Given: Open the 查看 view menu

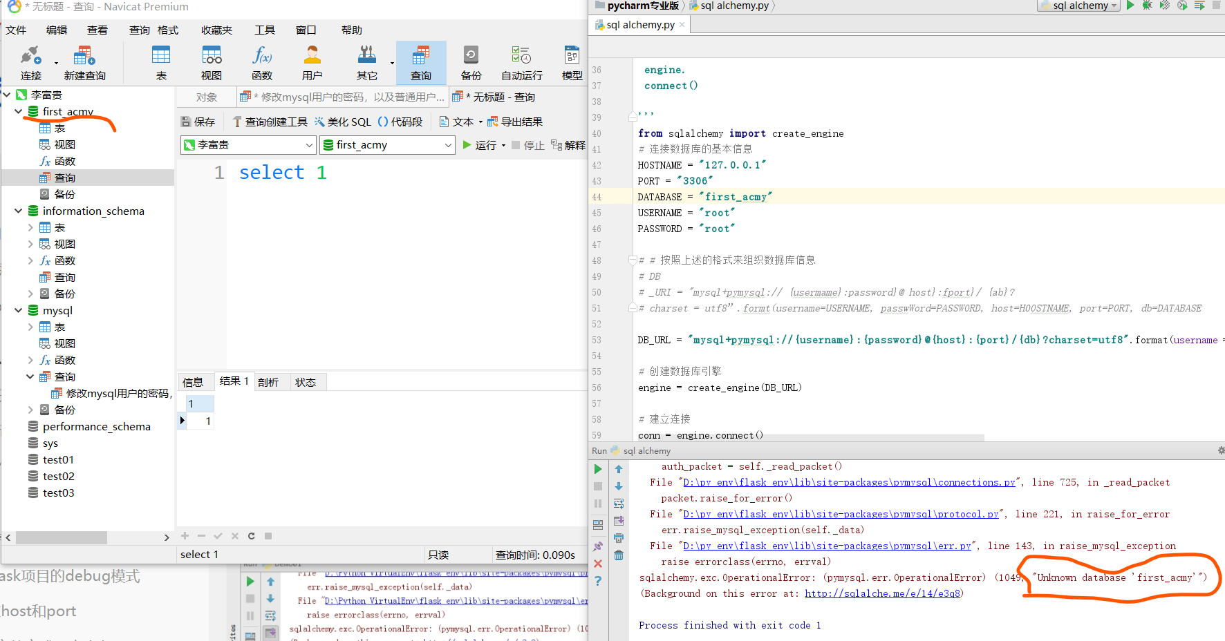Looking at the screenshot, I should (97, 30).
